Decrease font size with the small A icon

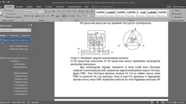[x=49, y=12]
